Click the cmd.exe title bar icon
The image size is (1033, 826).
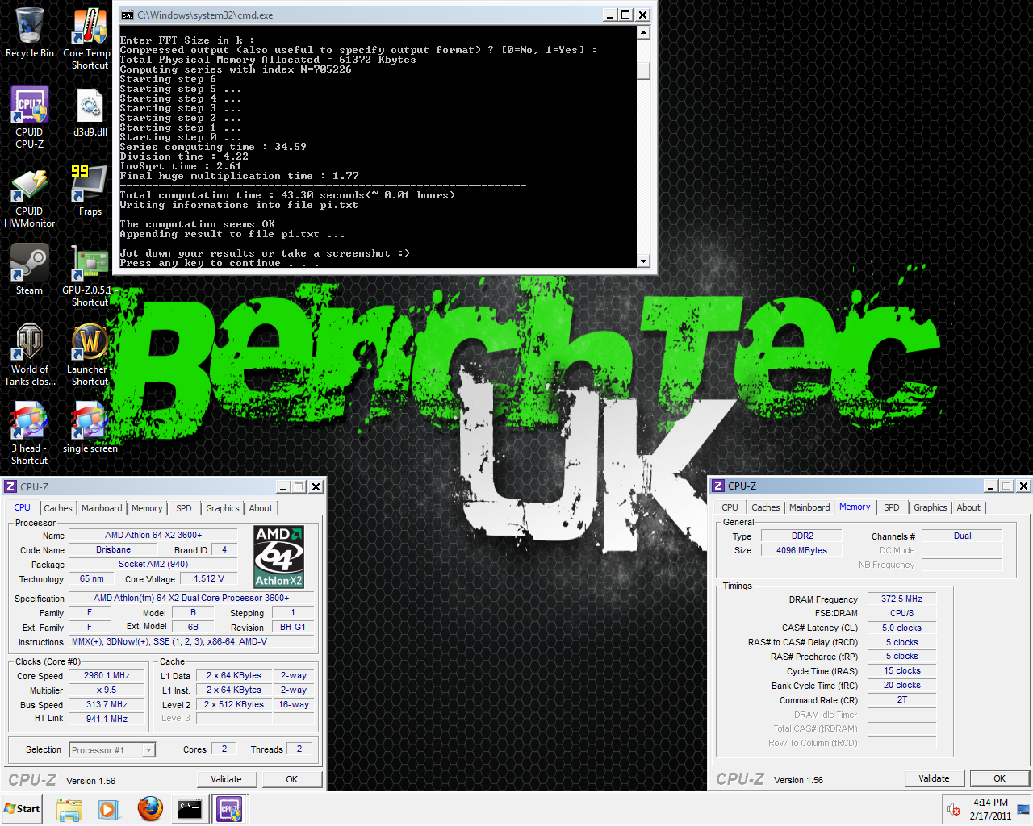click(x=127, y=15)
